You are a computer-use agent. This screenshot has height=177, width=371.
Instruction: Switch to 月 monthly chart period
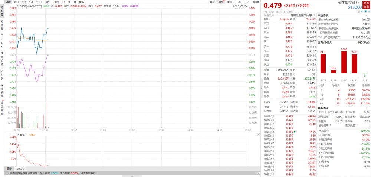click(x=74, y=2)
